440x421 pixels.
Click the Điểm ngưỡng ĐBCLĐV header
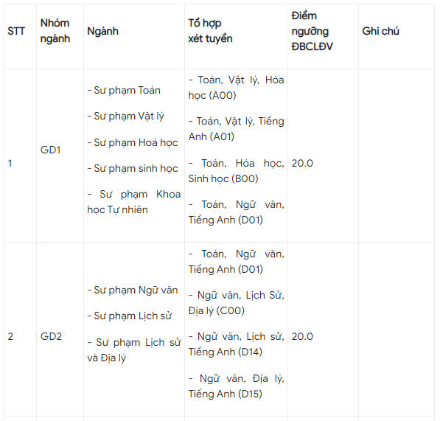click(312, 31)
